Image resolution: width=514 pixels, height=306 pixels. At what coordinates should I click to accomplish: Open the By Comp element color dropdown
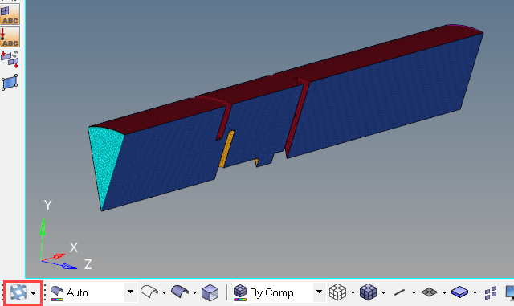[319, 292]
